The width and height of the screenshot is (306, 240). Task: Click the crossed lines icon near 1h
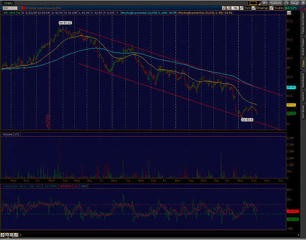point(228,8)
